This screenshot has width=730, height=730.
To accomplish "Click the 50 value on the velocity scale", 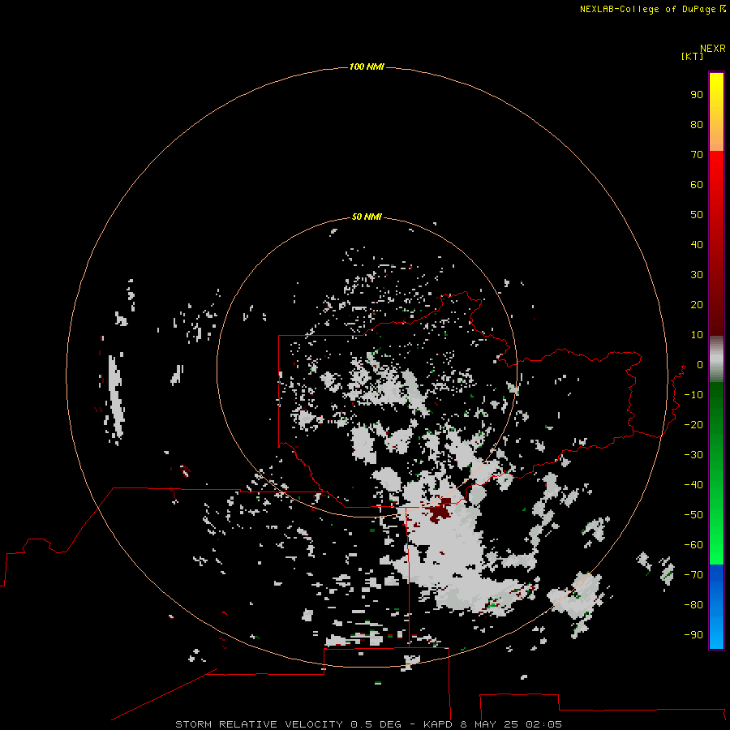I will [x=697, y=215].
